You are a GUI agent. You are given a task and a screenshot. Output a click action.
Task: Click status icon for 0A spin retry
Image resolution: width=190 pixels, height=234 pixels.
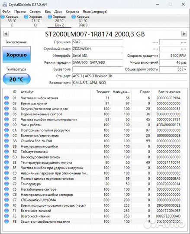(x=6, y=130)
